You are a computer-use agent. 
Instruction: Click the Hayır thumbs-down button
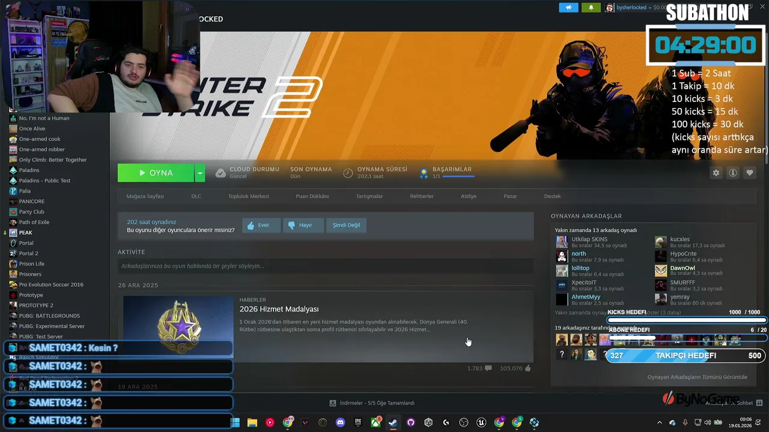pyautogui.click(x=303, y=225)
